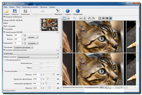The width and height of the screenshot is (142, 95).
Task: Open the Универсальный presets dropdown
Action: tap(38, 57)
